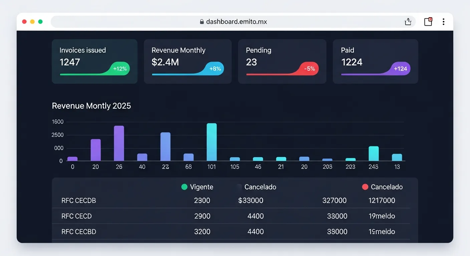The height and width of the screenshot is (256, 470).
Task: Open the Paid summary card
Action: click(x=375, y=61)
